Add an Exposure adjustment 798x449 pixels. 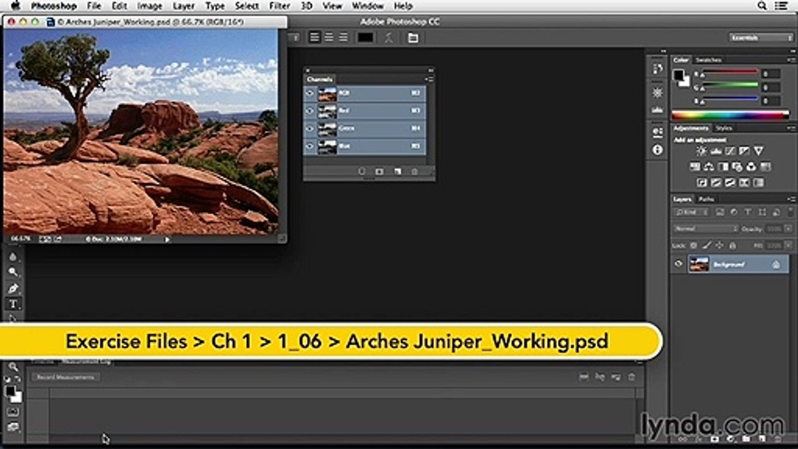click(744, 151)
